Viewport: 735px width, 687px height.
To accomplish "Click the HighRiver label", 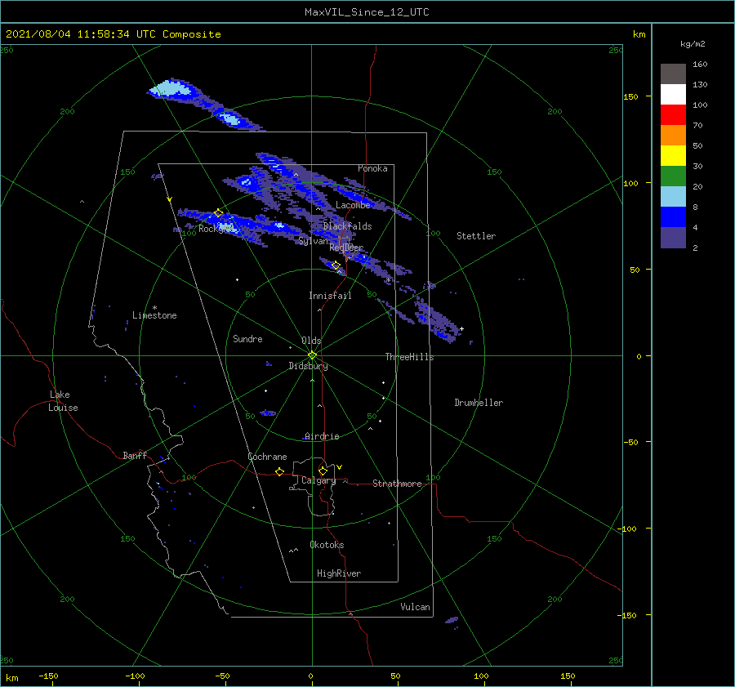I will (x=339, y=573).
